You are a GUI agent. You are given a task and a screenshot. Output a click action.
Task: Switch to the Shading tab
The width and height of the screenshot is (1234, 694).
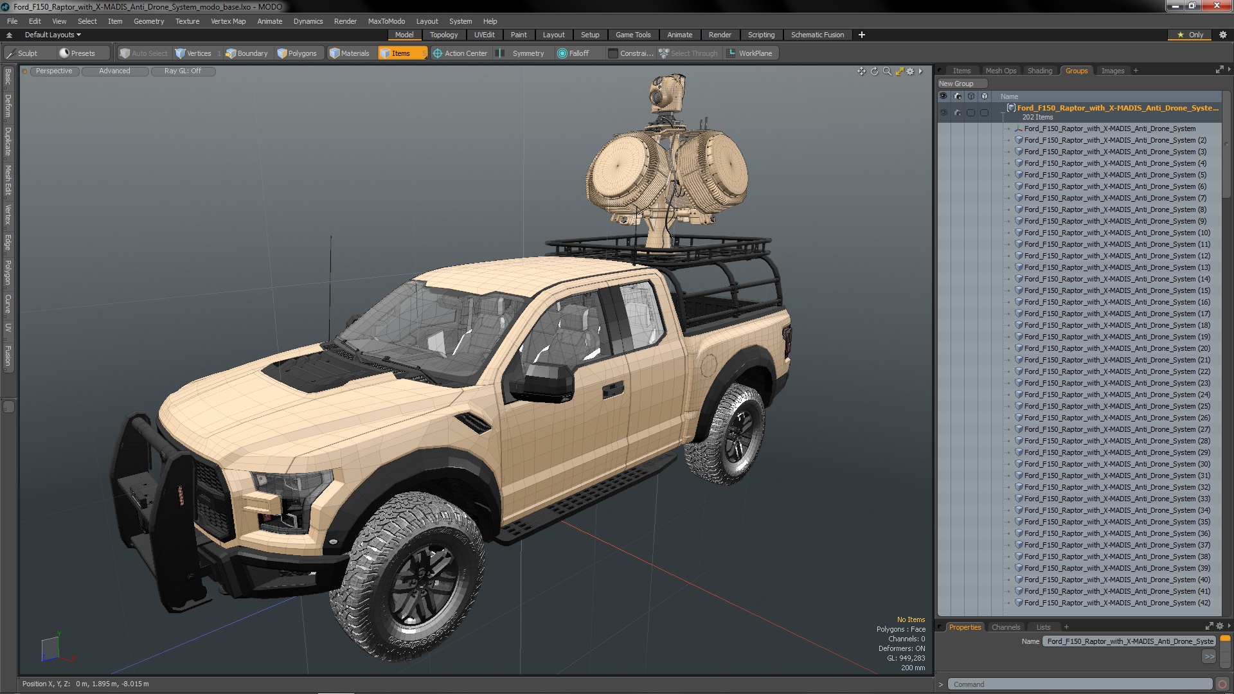point(1039,71)
